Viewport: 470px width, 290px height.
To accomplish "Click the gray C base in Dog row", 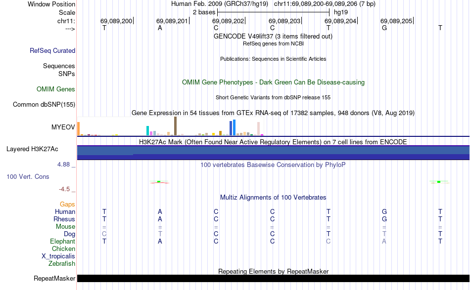I will tap(104, 234).
